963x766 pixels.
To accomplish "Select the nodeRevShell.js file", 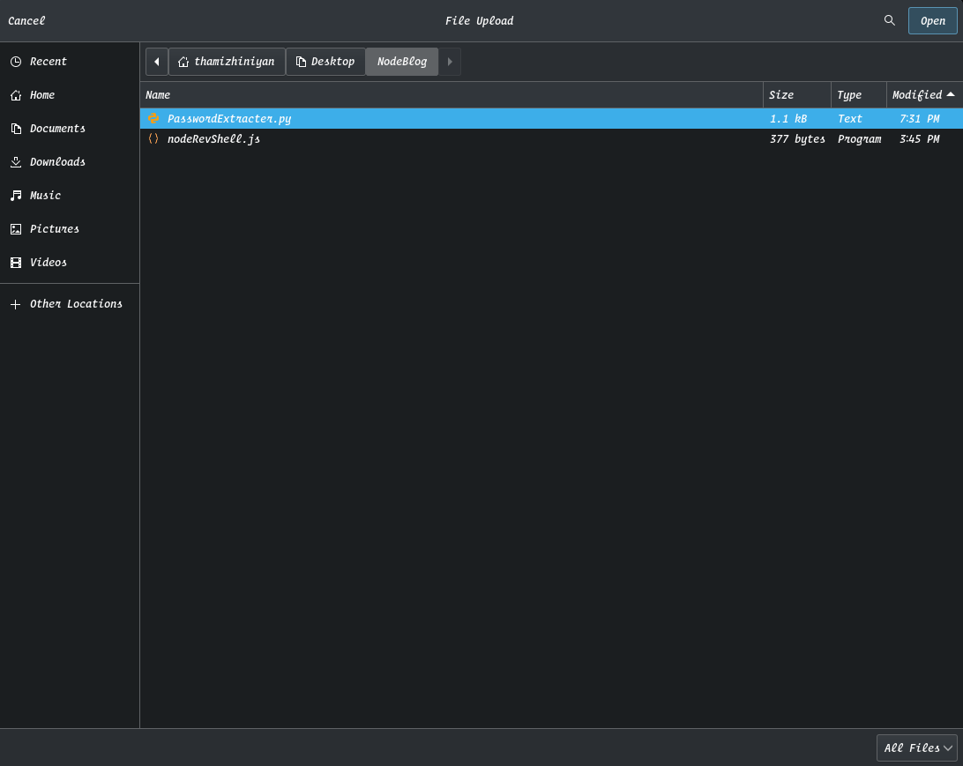I will point(213,139).
